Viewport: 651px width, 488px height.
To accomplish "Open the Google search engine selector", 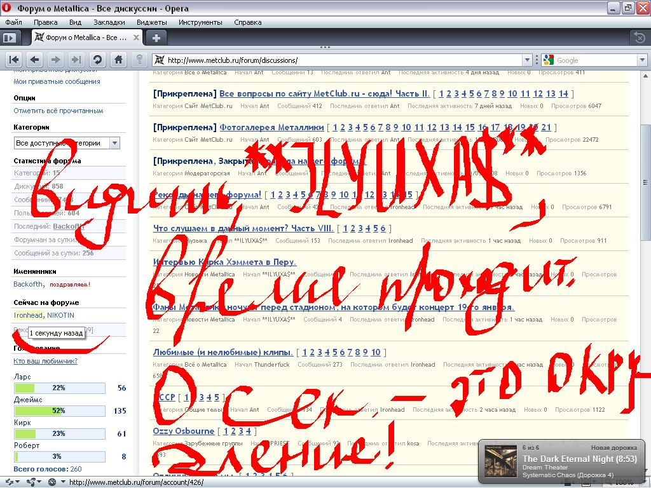I will 548,60.
